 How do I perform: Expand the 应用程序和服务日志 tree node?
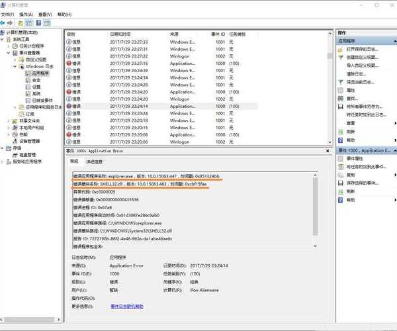(15, 107)
